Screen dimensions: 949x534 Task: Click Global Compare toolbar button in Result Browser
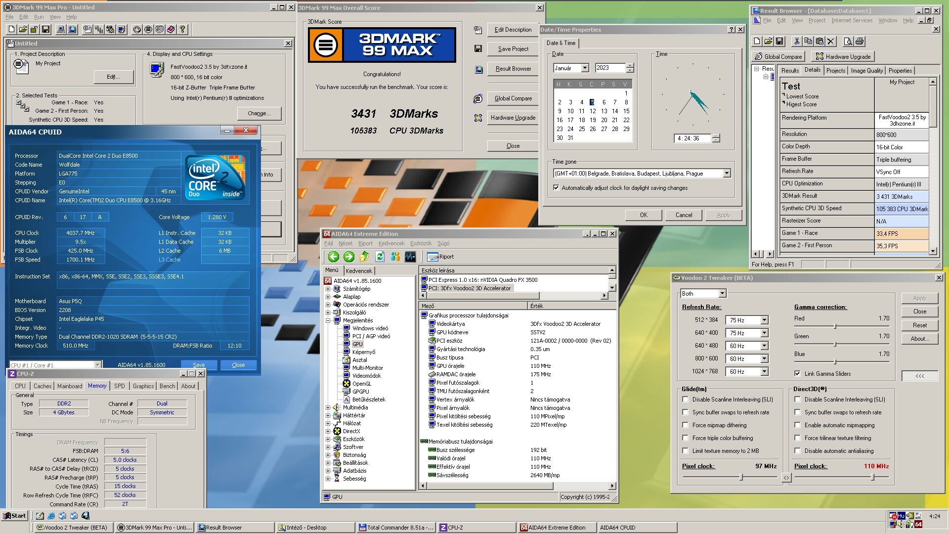pos(778,57)
